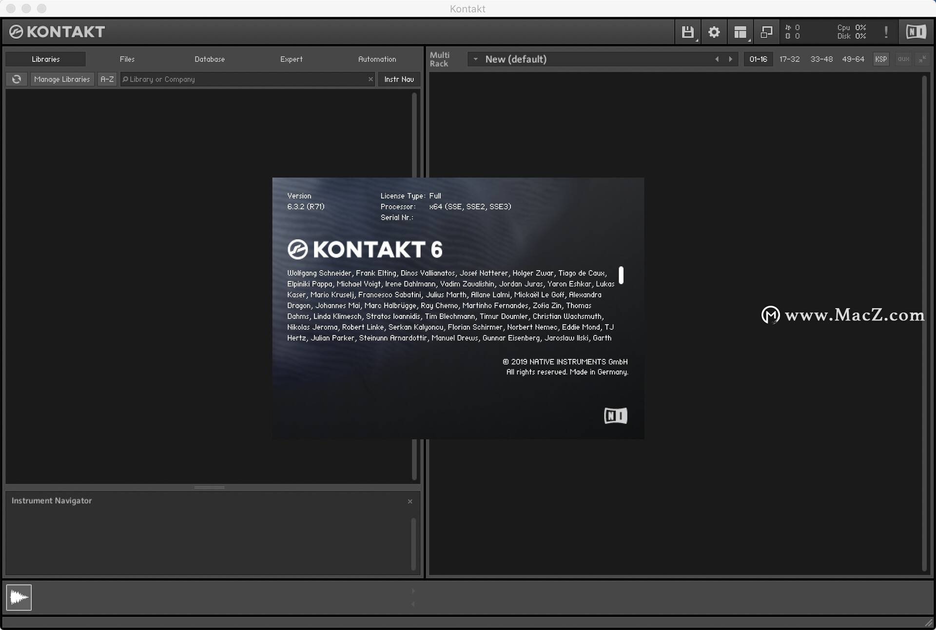Click NI logo in about dialog
This screenshot has height=630, width=936.
point(616,416)
